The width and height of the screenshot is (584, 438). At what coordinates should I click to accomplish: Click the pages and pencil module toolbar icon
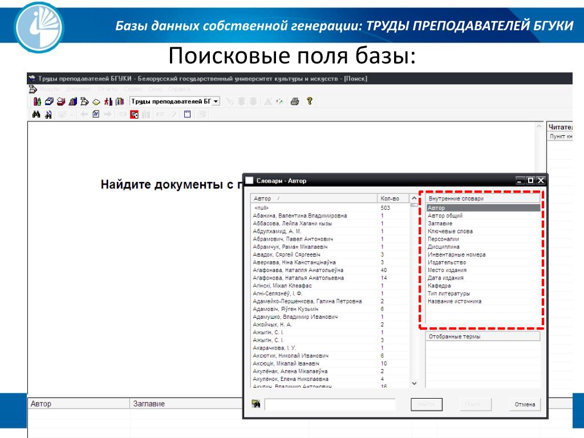click(x=84, y=102)
